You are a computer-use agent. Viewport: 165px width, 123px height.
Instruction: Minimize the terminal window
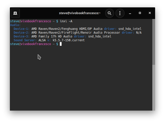click(130, 13)
